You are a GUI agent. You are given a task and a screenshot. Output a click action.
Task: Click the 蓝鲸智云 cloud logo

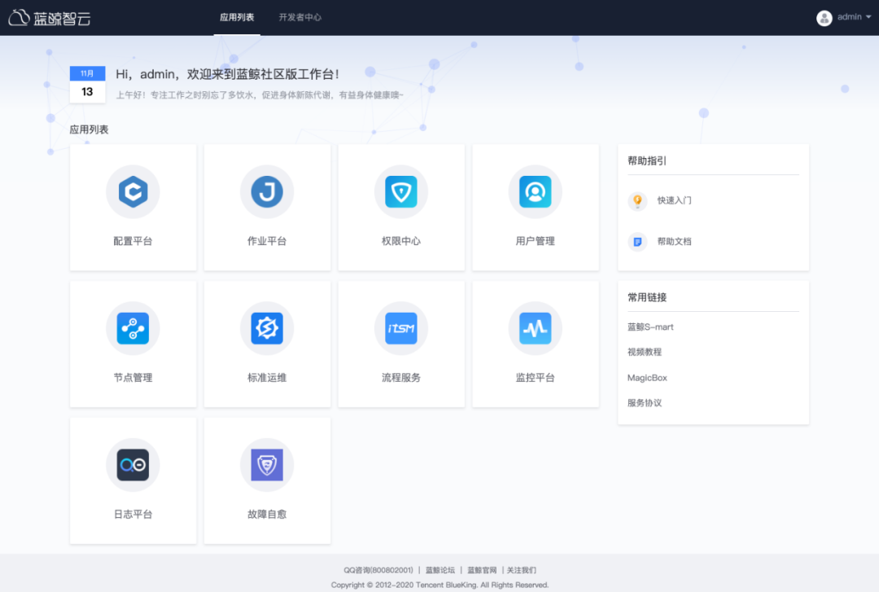(50, 18)
